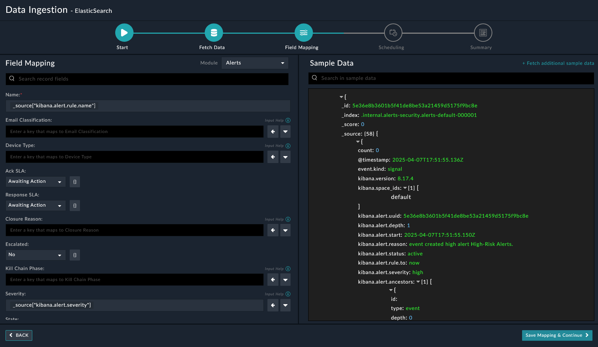Click Input Help info icon for Device Type
The width and height of the screenshot is (598, 347).
point(288,146)
